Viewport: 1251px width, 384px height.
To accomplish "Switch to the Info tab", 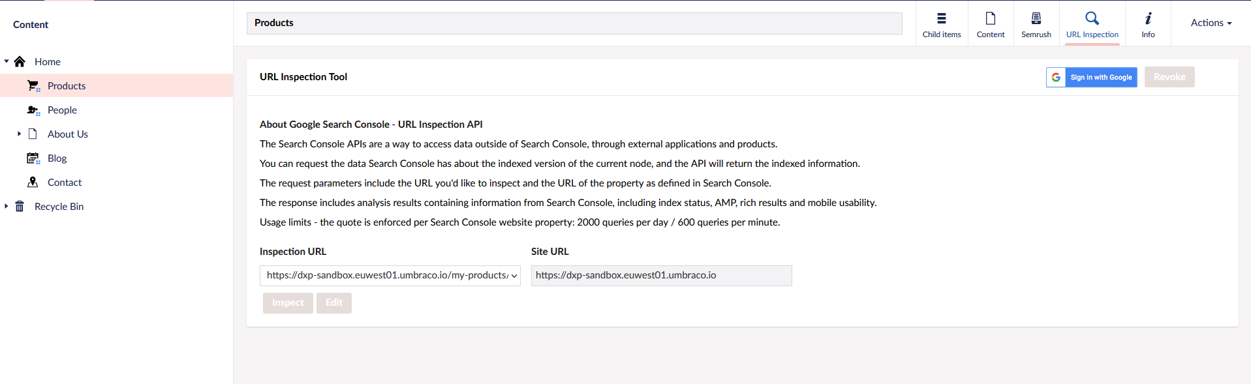I will click(1148, 24).
